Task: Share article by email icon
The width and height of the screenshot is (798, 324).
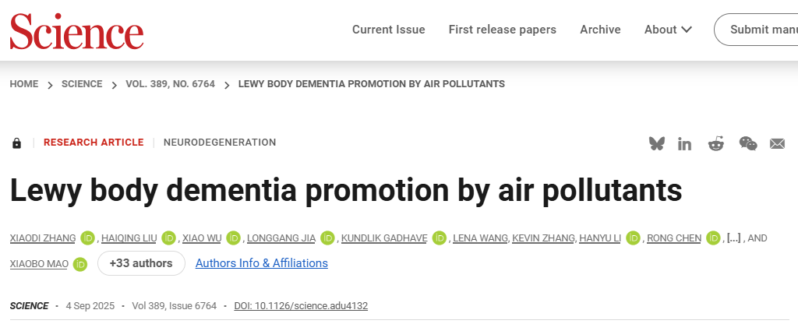Action: point(777,143)
